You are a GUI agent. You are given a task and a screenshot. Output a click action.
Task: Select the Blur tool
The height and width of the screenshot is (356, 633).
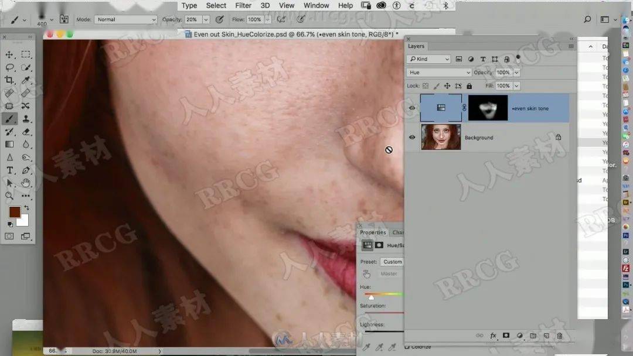tap(26, 145)
